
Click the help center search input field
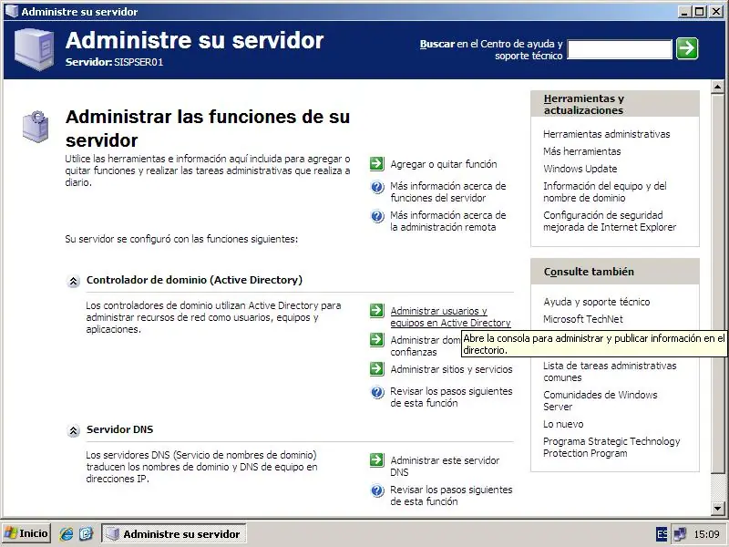click(620, 49)
